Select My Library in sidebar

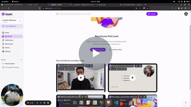click(x=12, y=36)
